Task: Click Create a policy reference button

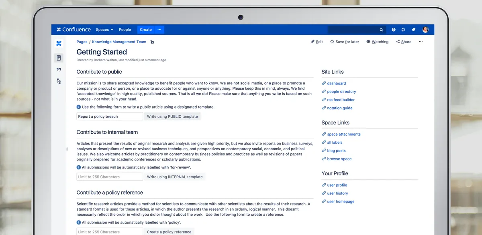Action: [169, 231]
